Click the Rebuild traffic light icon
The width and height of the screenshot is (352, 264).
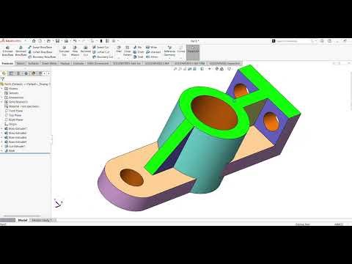[101, 41]
